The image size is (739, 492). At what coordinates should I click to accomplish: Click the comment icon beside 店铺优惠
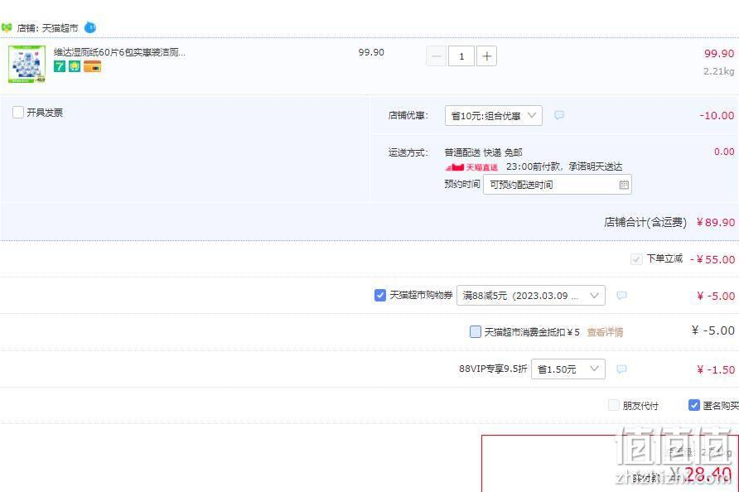pos(559,115)
